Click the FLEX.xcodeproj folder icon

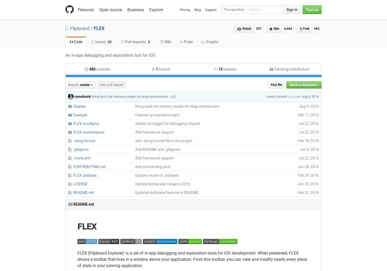70,124
